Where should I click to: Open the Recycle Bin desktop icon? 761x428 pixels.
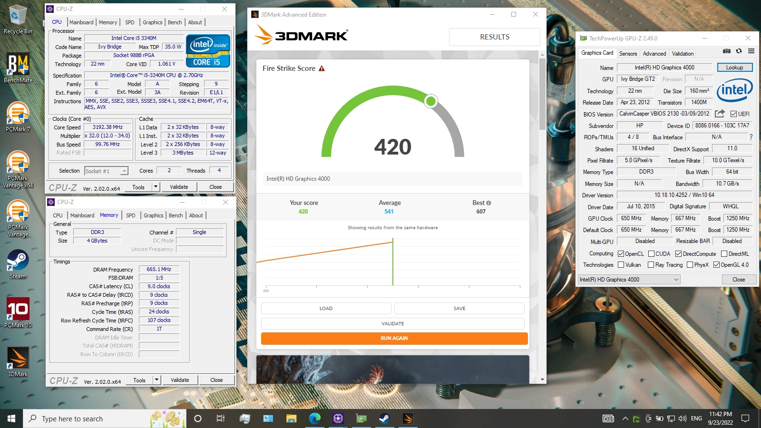click(x=18, y=19)
